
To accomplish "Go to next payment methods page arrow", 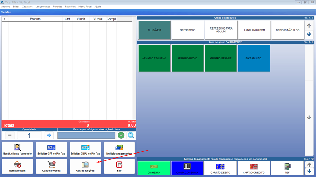I will (x=309, y=171).
